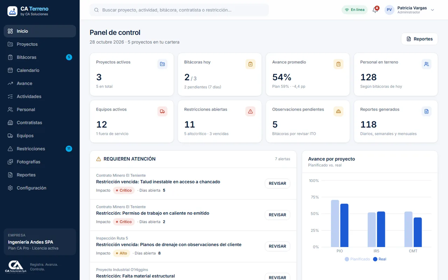Open Restricciones in the sidebar
The width and height of the screenshot is (448, 280).
(x=40, y=149)
